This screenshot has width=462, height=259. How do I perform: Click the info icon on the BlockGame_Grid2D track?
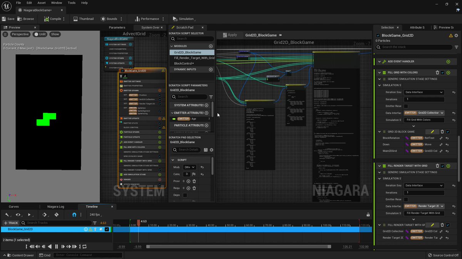pyautogui.click(x=86, y=229)
